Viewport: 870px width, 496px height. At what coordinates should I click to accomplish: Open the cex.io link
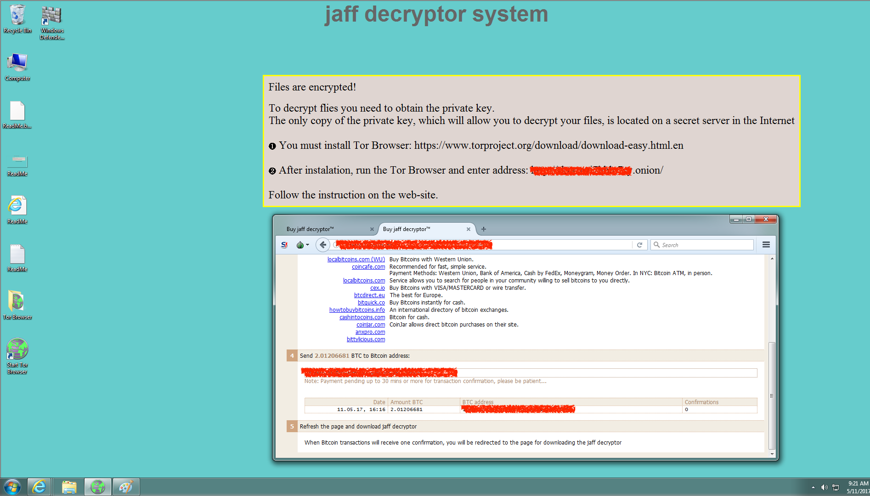tap(378, 288)
